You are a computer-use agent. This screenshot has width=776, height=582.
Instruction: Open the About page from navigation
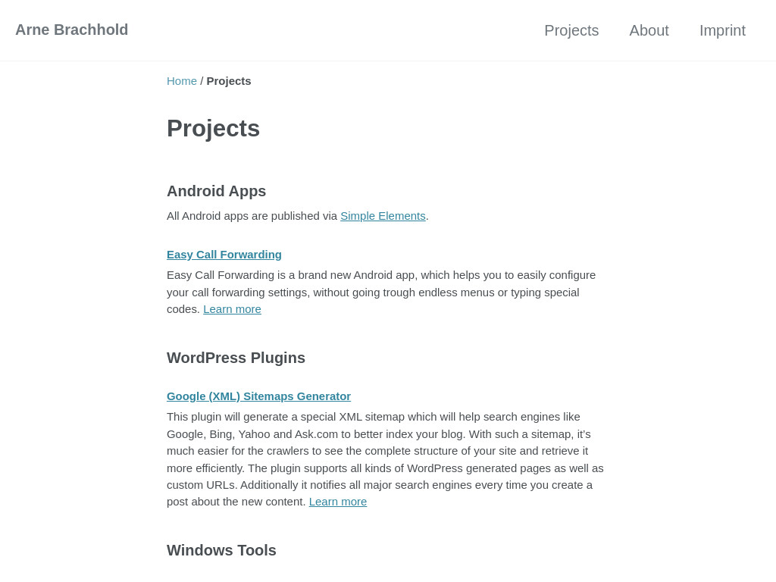pyautogui.click(x=649, y=30)
